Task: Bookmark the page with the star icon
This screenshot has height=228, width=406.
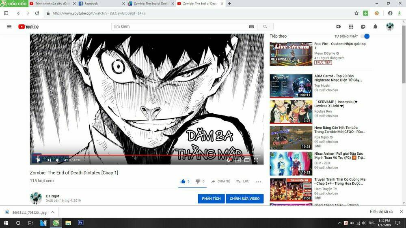Action: (x=356, y=13)
